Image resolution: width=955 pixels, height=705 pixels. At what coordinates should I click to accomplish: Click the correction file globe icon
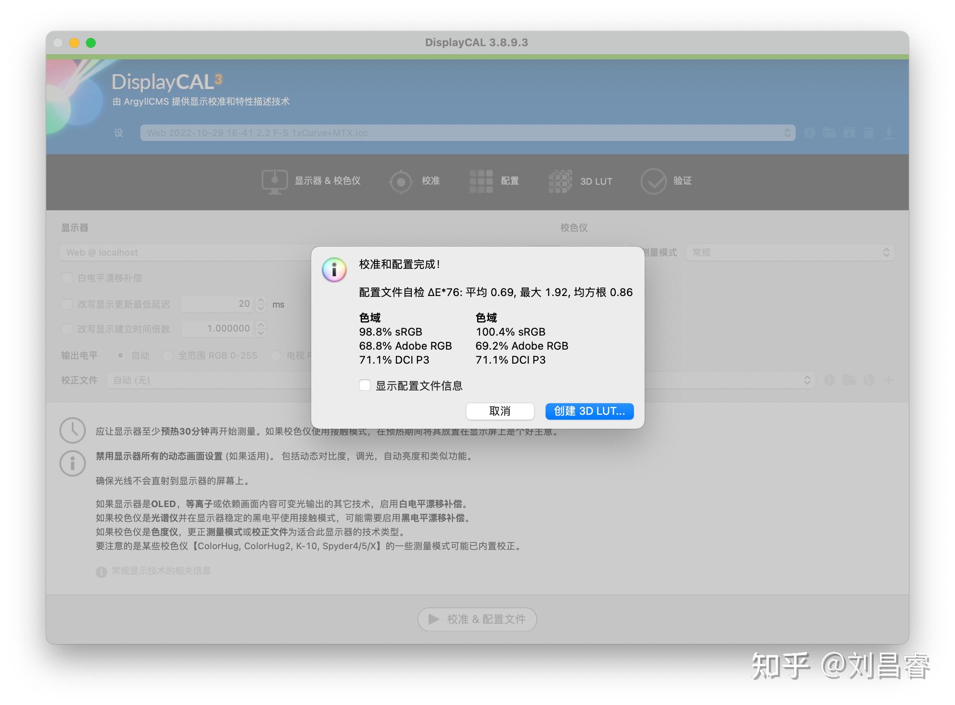(x=869, y=380)
